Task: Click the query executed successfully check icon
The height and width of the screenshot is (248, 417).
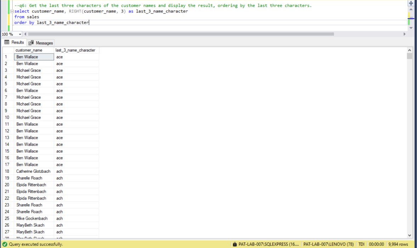Action: click(x=5, y=244)
